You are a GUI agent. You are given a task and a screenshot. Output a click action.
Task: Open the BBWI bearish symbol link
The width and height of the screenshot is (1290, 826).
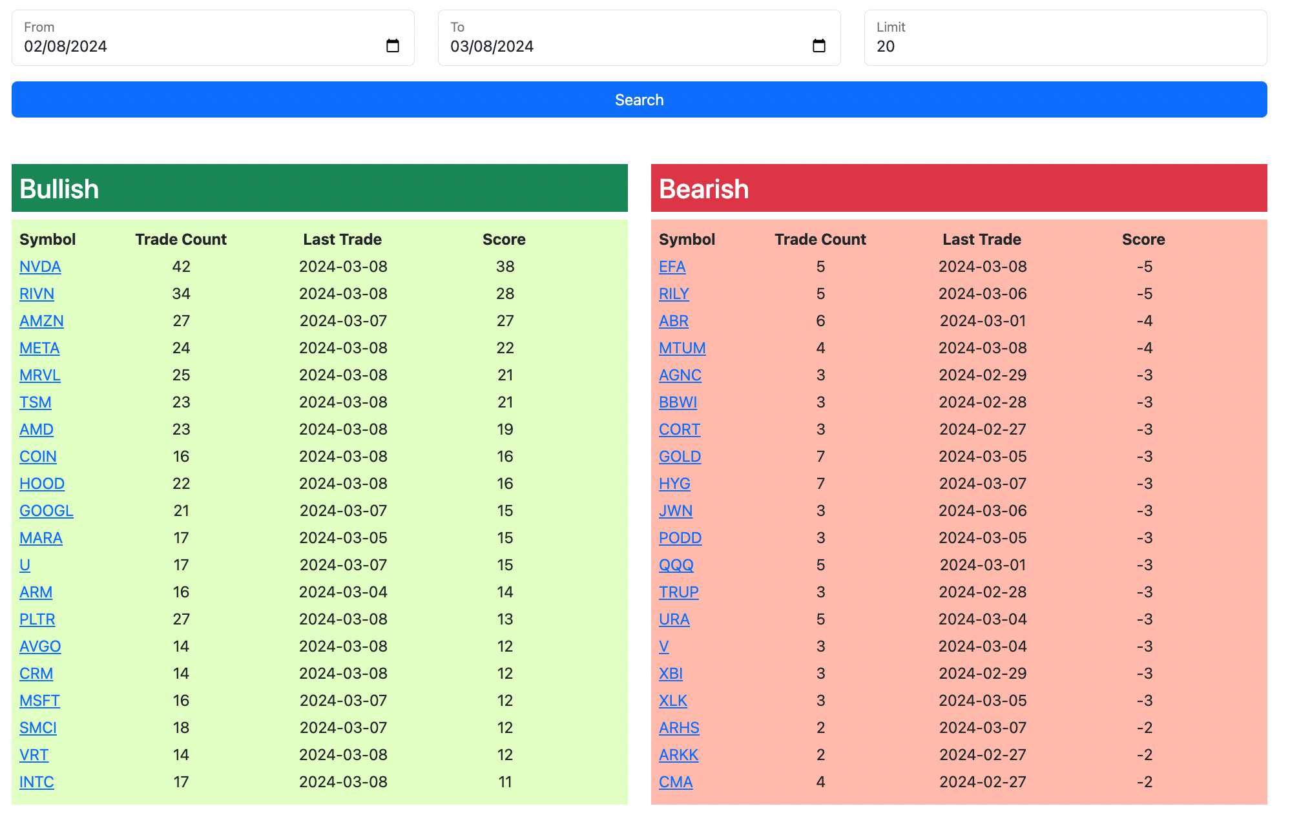point(678,402)
